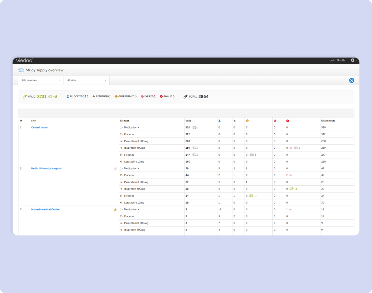Click the truck icon beside Valid 520
372x293 pixels.
pos(194,128)
